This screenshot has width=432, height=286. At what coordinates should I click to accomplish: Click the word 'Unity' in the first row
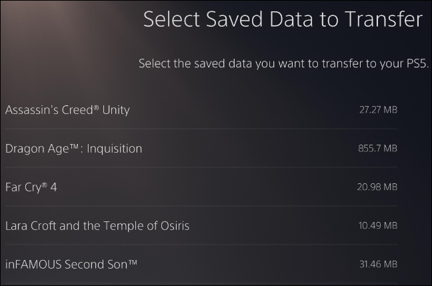tap(116, 110)
